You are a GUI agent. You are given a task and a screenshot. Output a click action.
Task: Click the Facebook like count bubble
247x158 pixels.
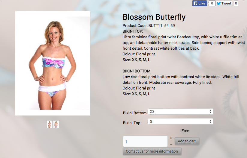pyautogui.click(x=212, y=3)
